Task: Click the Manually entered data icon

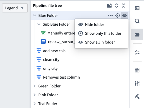Action: click(x=43, y=33)
